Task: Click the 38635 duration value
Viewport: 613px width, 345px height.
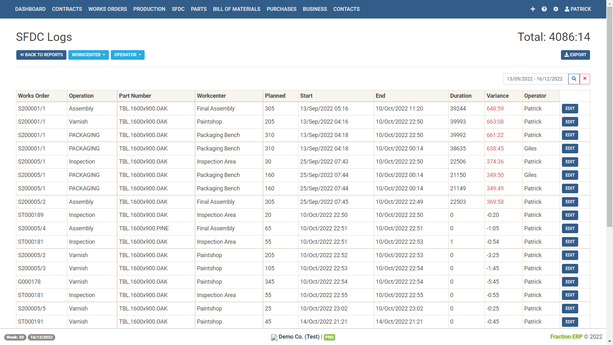Action: [458, 149]
